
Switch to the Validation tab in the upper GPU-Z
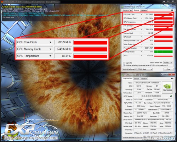tap(144, 10)
